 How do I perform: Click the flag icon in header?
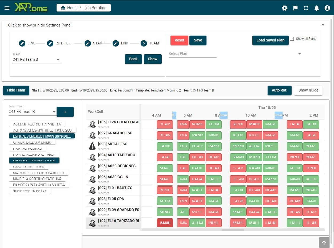[295, 8]
